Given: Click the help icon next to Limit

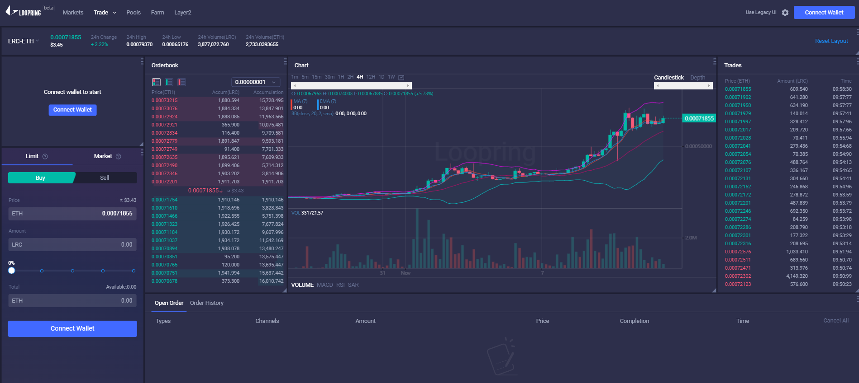Looking at the screenshot, I should click(45, 157).
